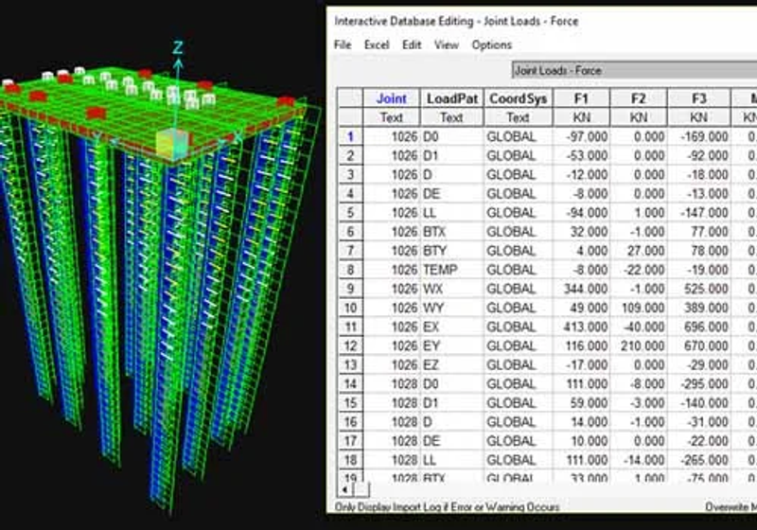Click the left arrow of horizontal scrollbar
Viewport: 757px width, 530px height.
[x=344, y=489]
